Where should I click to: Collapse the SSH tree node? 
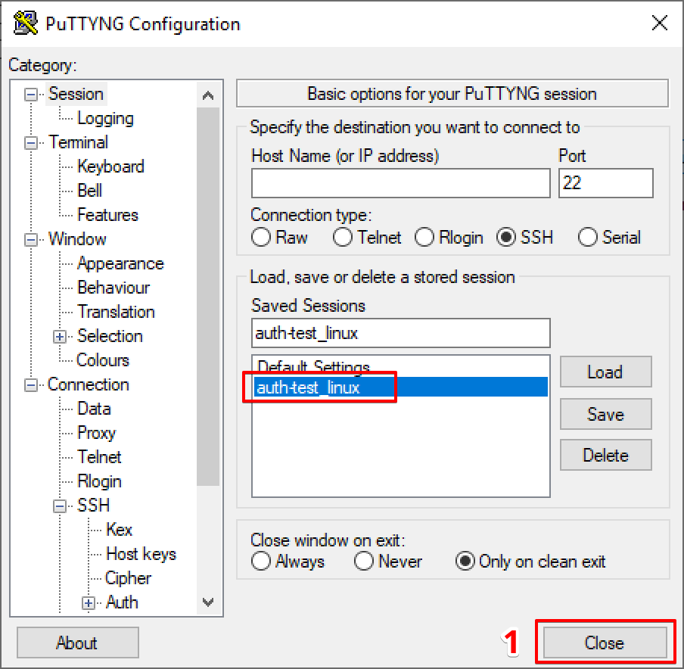tap(60, 506)
